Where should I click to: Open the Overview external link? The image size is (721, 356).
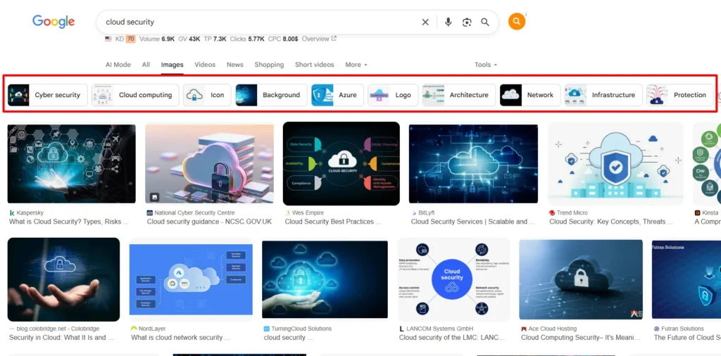319,39
